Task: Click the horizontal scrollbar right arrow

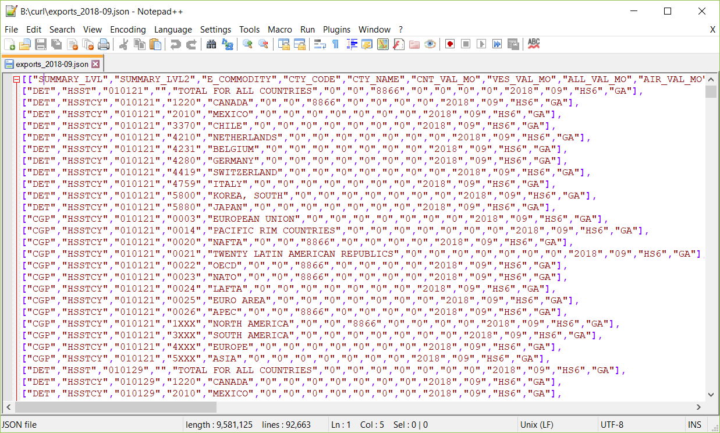Action: (x=700, y=407)
